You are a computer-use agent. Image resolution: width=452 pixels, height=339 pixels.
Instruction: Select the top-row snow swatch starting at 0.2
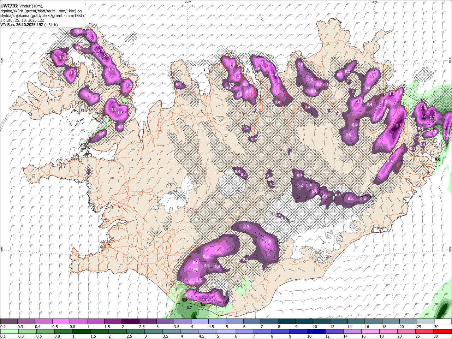[x=9, y=322]
